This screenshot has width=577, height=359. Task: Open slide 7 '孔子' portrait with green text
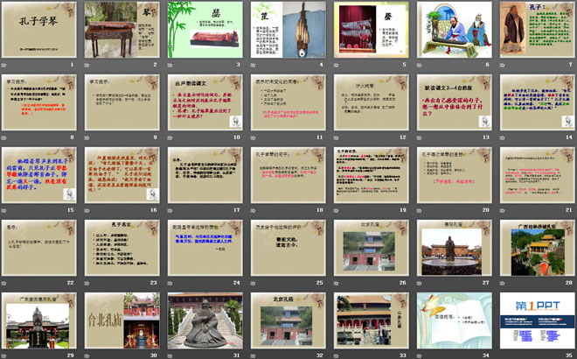coord(538,30)
